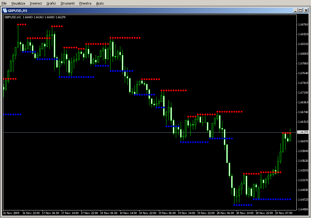The width and height of the screenshot is (311, 218).
Task: Click price scale value 1.67860
Action: [303, 64]
